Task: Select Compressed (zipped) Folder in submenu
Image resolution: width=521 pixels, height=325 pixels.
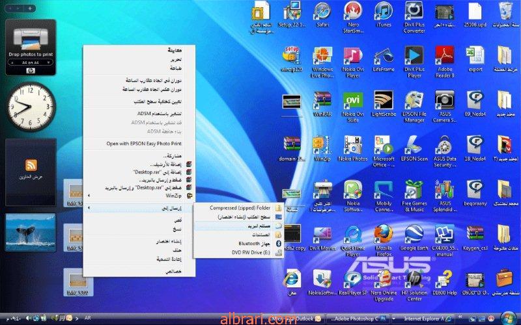Action: pos(238,208)
